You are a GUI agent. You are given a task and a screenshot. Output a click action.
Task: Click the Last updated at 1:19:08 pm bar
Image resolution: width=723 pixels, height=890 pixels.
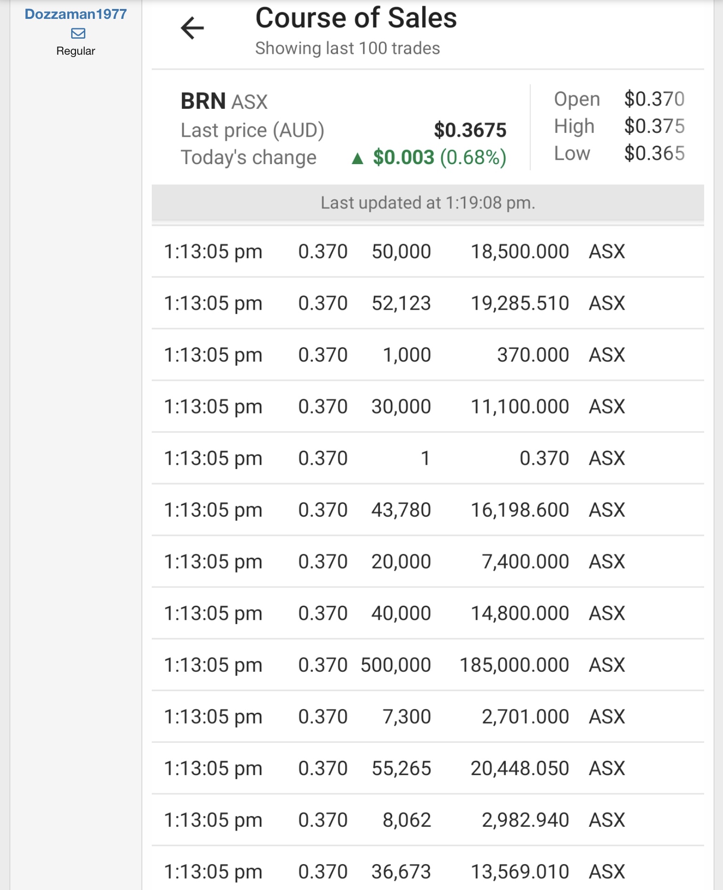tap(427, 203)
